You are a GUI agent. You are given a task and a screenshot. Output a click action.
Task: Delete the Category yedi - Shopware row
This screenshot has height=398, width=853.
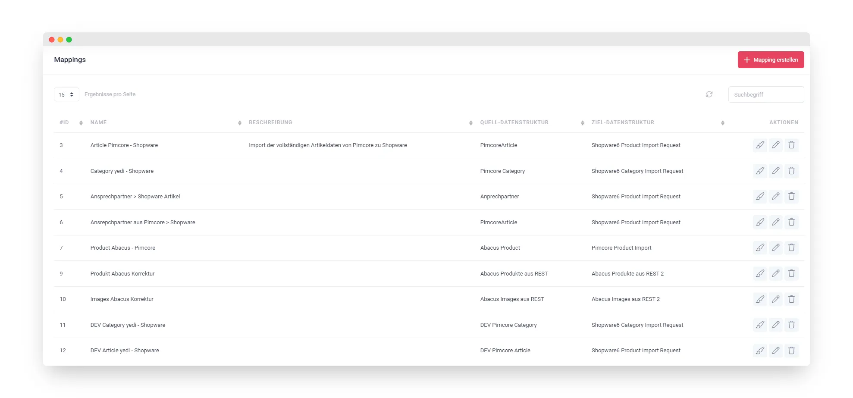[791, 171]
